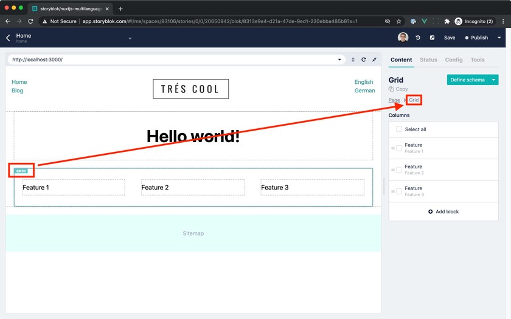Switch to the Content tab
The width and height of the screenshot is (511, 319).
(x=401, y=60)
